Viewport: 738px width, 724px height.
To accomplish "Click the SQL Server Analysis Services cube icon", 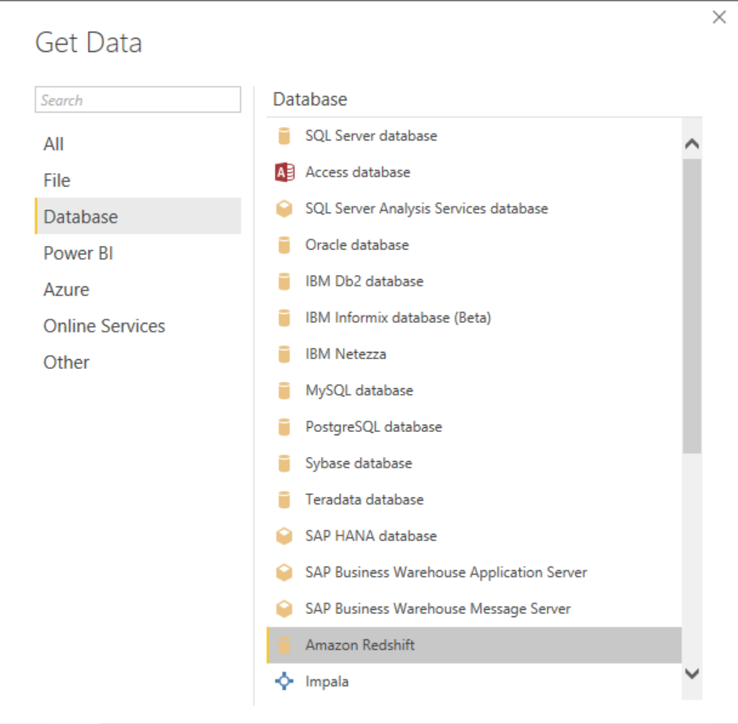I will (284, 209).
